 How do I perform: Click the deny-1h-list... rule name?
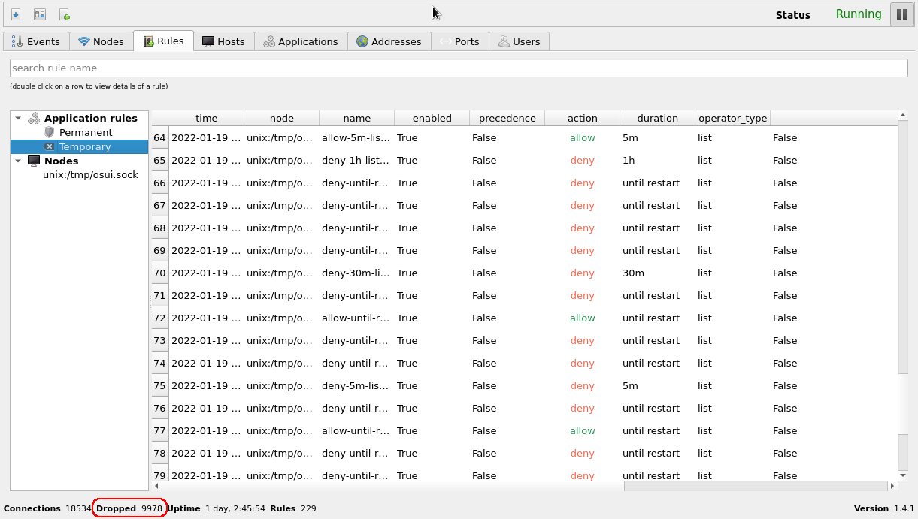pyautogui.click(x=356, y=161)
